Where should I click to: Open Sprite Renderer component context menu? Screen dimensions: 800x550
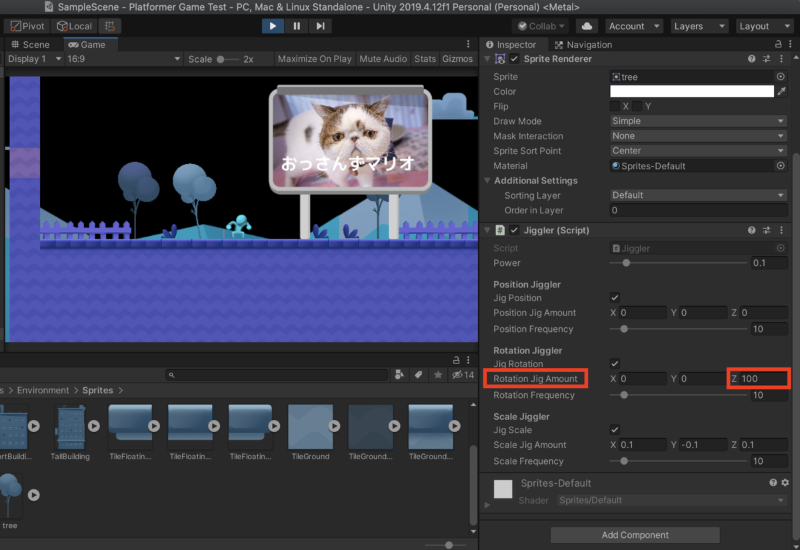[781, 59]
